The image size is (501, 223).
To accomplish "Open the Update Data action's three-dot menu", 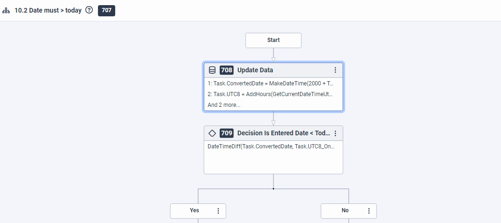I will 335,70.
